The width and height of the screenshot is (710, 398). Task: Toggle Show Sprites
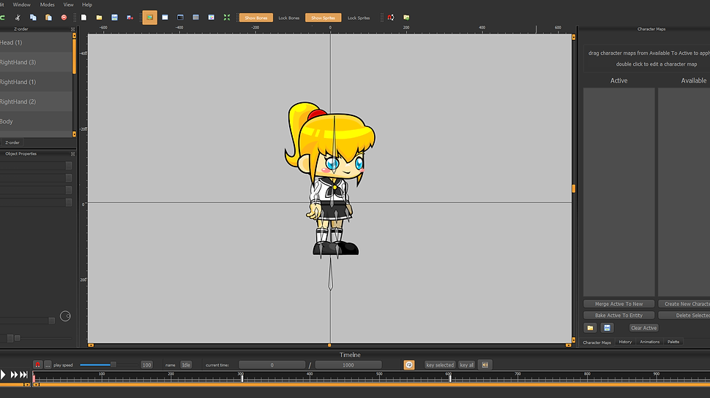pyautogui.click(x=323, y=18)
